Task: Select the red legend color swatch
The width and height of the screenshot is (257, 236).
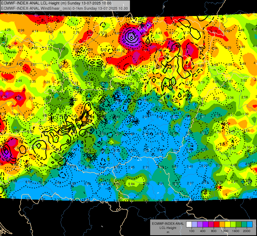Action: (x=217, y=224)
